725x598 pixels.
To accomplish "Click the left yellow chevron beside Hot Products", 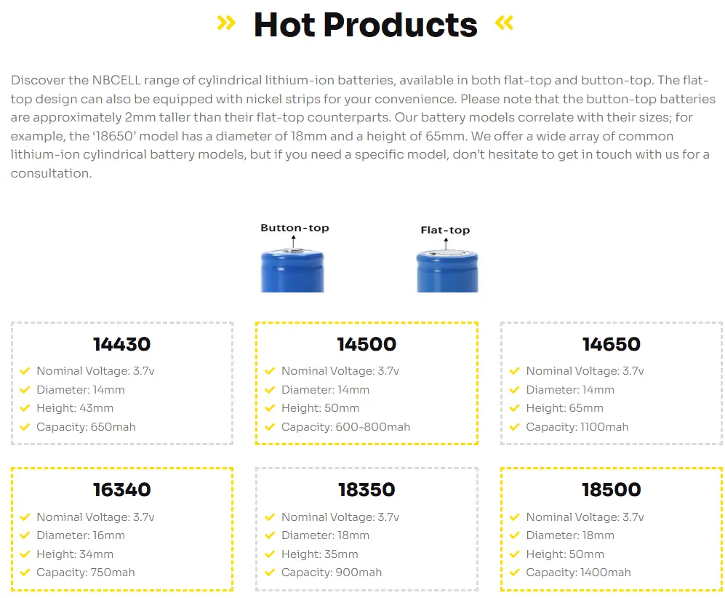I will [x=226, y=23].
